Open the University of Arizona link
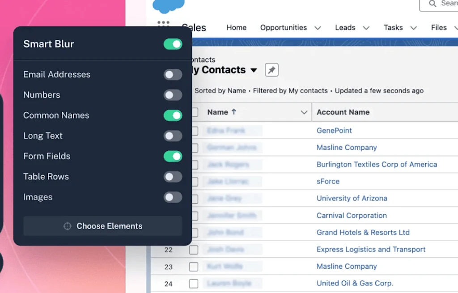 point(352,198)
